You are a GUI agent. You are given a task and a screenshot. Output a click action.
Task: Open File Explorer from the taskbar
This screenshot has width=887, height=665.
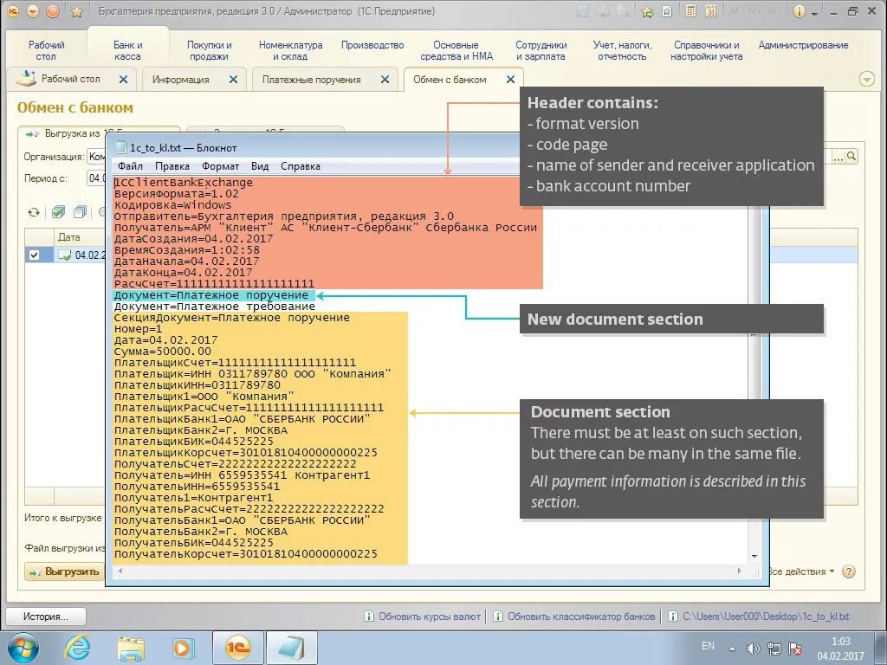pos(131,648)
